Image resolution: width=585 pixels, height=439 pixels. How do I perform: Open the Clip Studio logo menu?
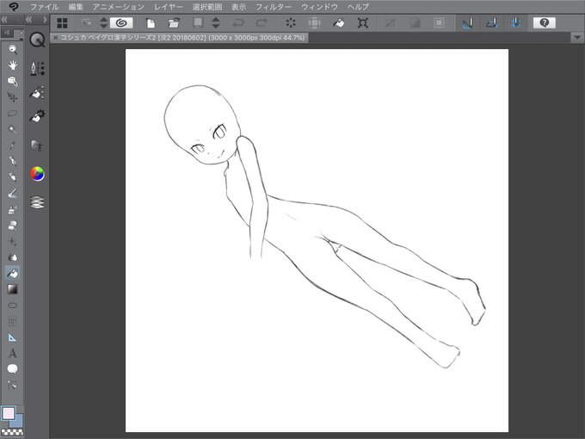[x=14, y=7]
